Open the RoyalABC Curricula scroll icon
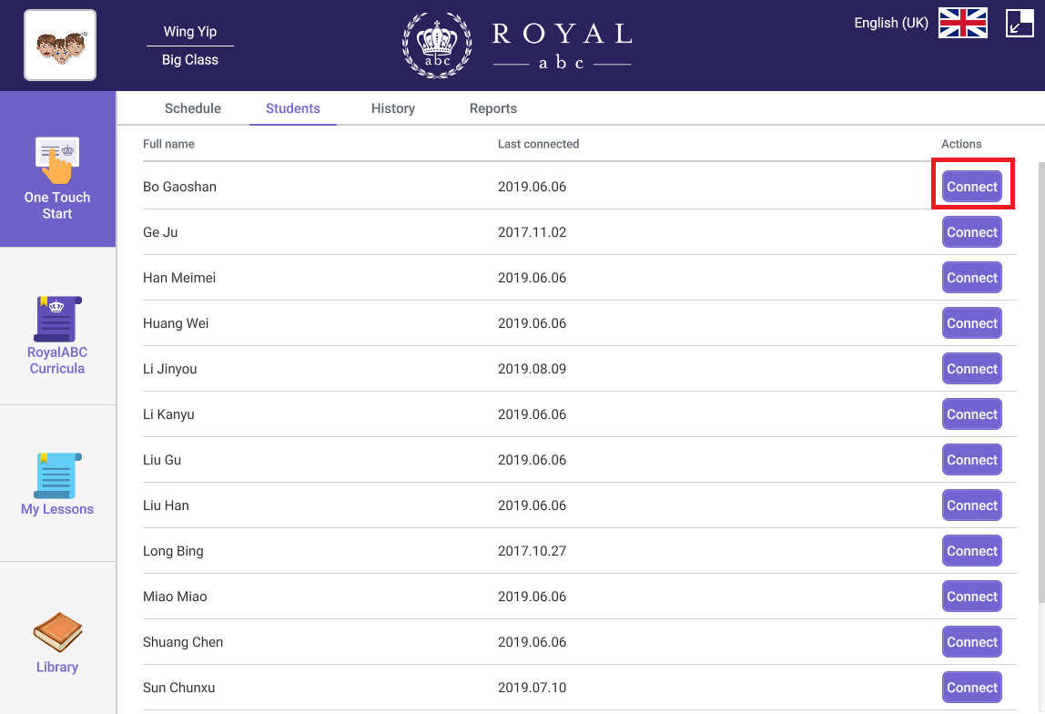Image resolution: width=1045 pixels, height=714 pixels. 57,319
